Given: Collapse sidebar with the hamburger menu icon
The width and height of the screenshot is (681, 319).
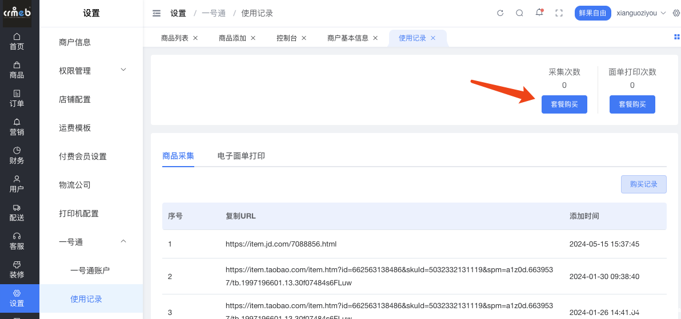Looking at the screenshot, I should click(157, 13).
